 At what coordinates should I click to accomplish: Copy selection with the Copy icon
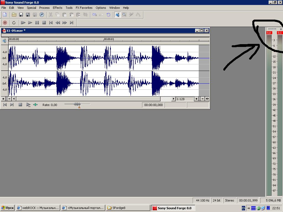(x=57, y=15)
